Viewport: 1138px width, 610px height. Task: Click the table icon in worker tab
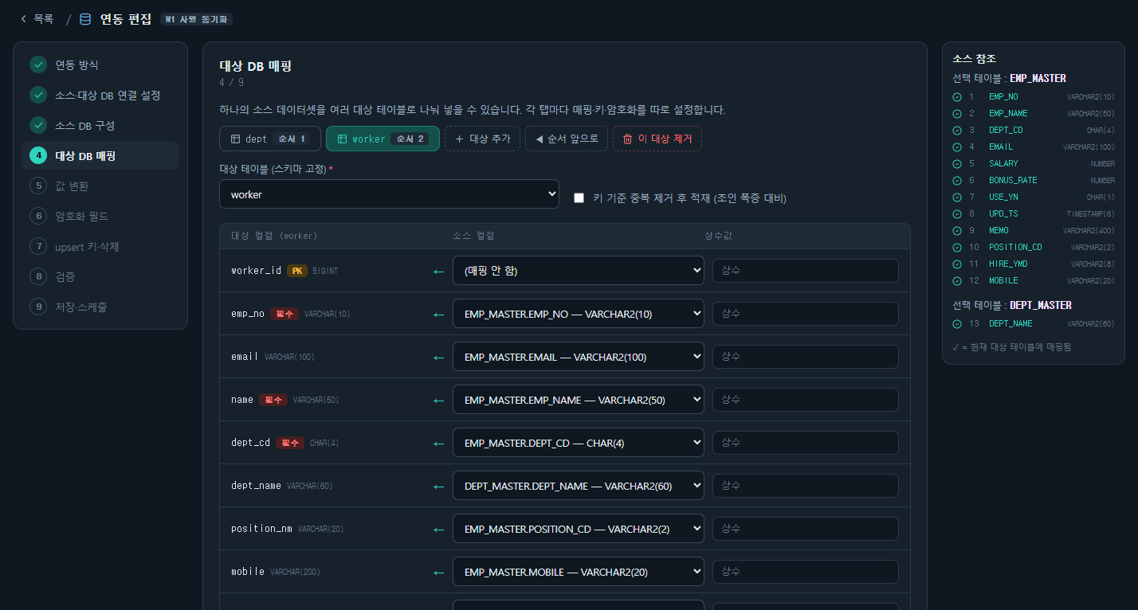click(342, 139)
